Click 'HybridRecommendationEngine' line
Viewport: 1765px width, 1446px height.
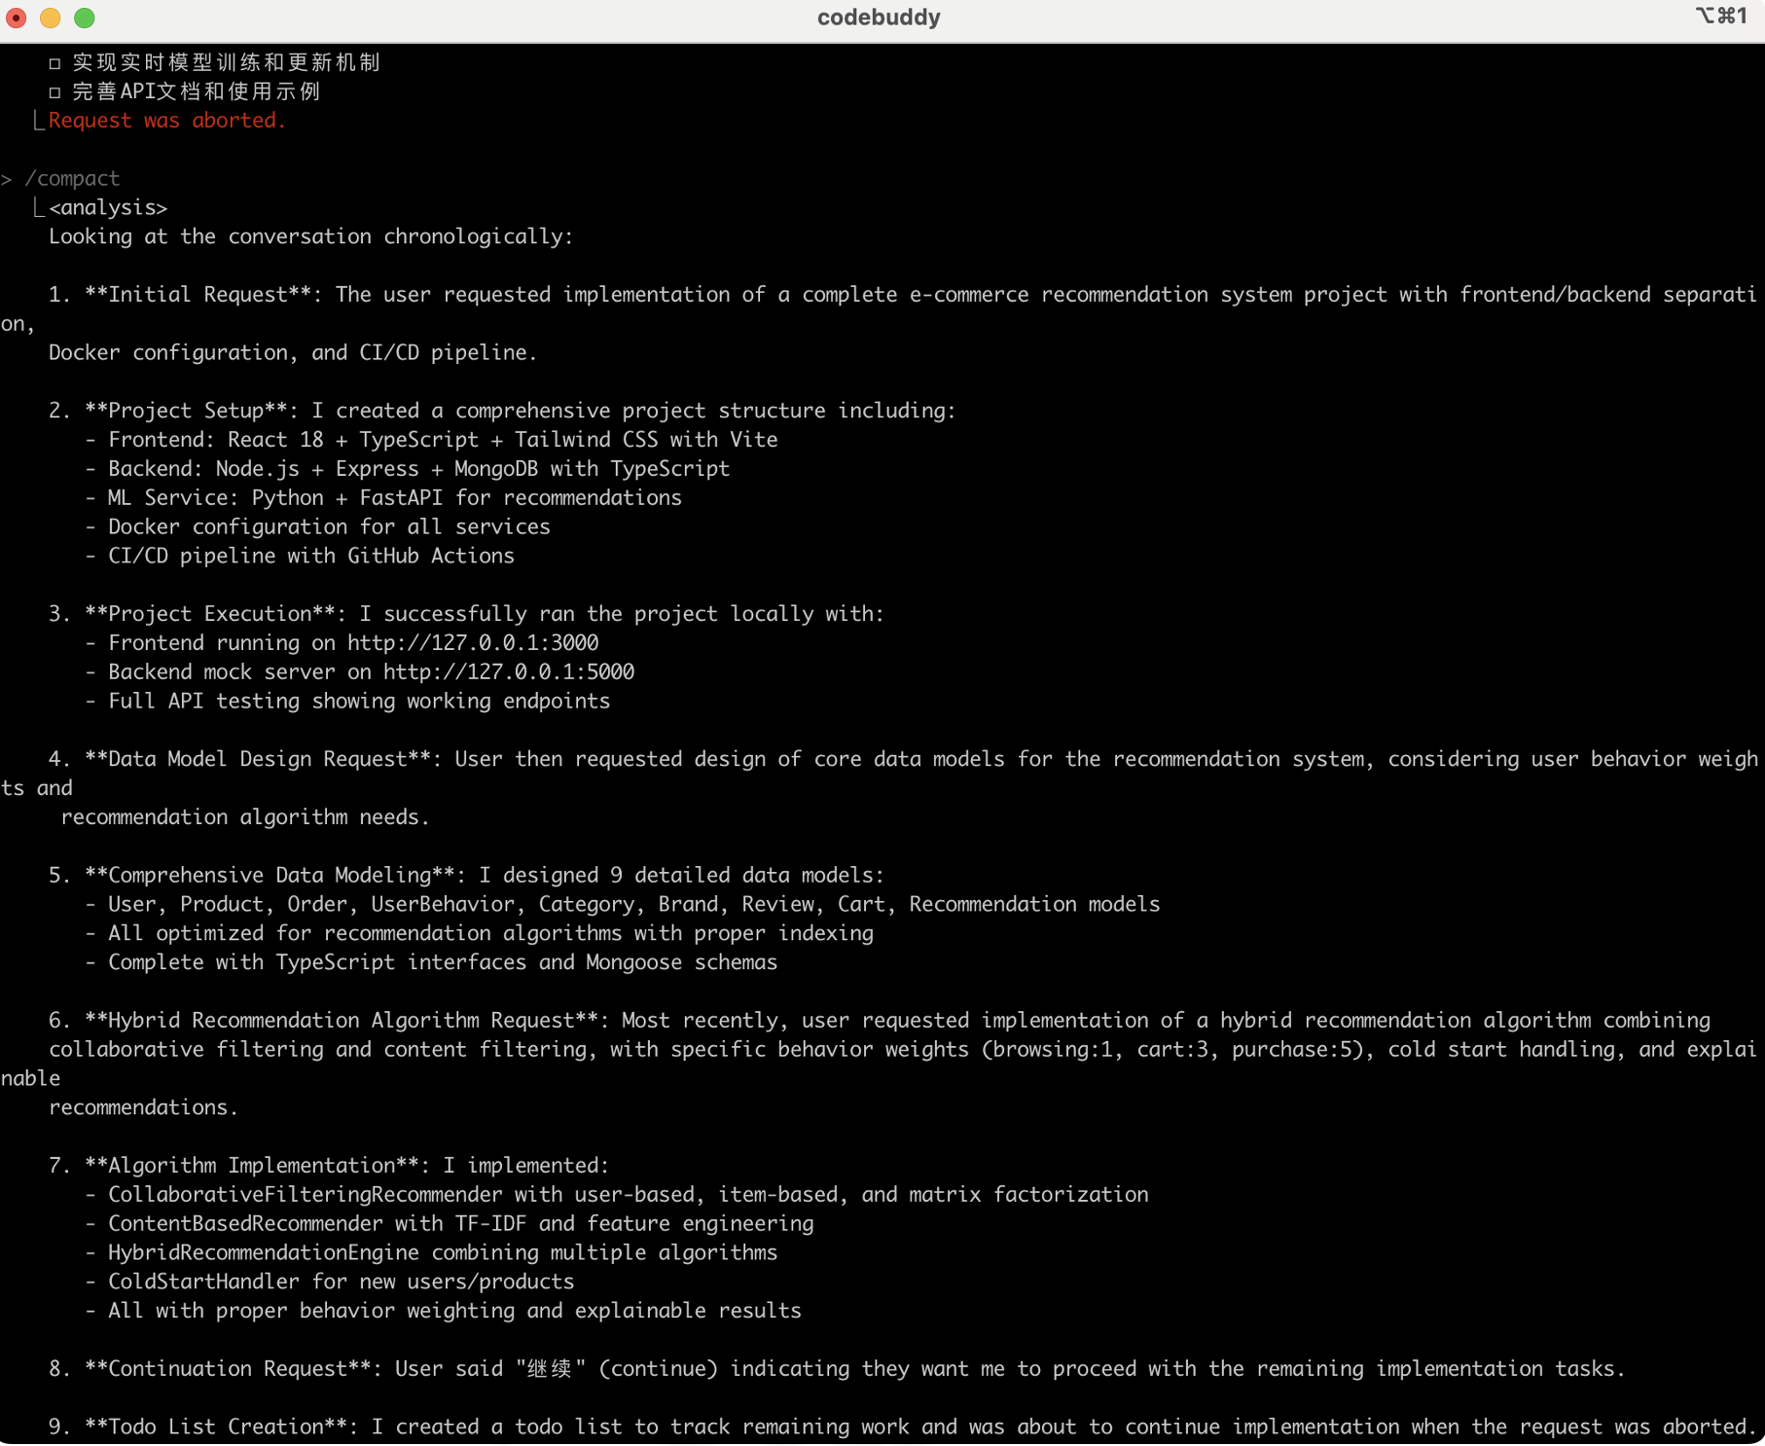click(432, 1253)
